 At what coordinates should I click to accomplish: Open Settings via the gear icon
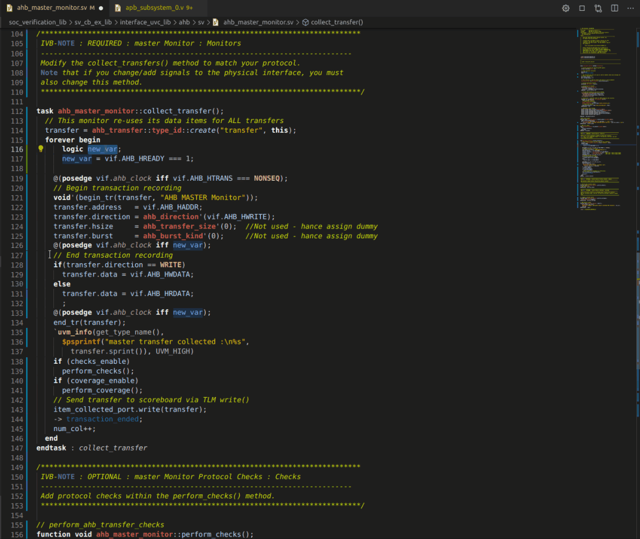[565, 8]
